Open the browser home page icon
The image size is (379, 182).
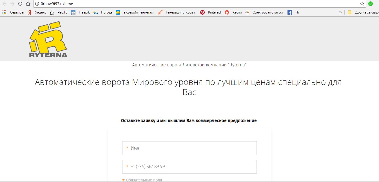28,4
